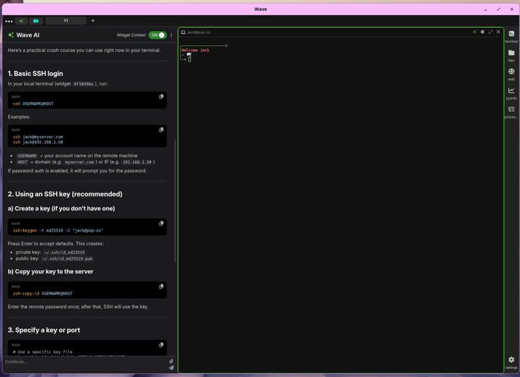Viewport: 520px width, 377px height.
Task: Focus the Continue... chat input field
Action: (85, 361)
